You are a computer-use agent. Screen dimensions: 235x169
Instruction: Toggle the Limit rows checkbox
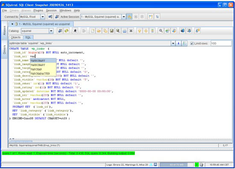point(192,43)
